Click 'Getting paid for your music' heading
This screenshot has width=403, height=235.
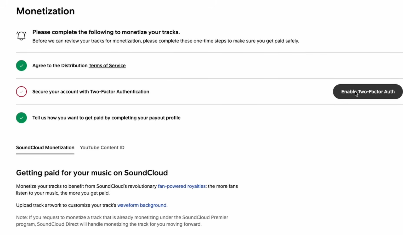pyautogui.click(x=92, y=173)
